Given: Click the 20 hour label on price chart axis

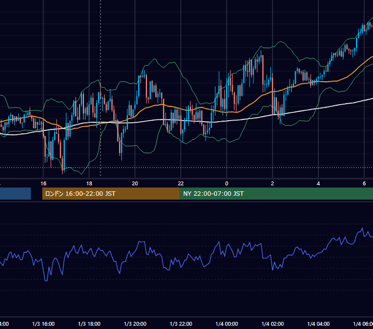Looking at the screenshot, I should click(x=135, y=183).
